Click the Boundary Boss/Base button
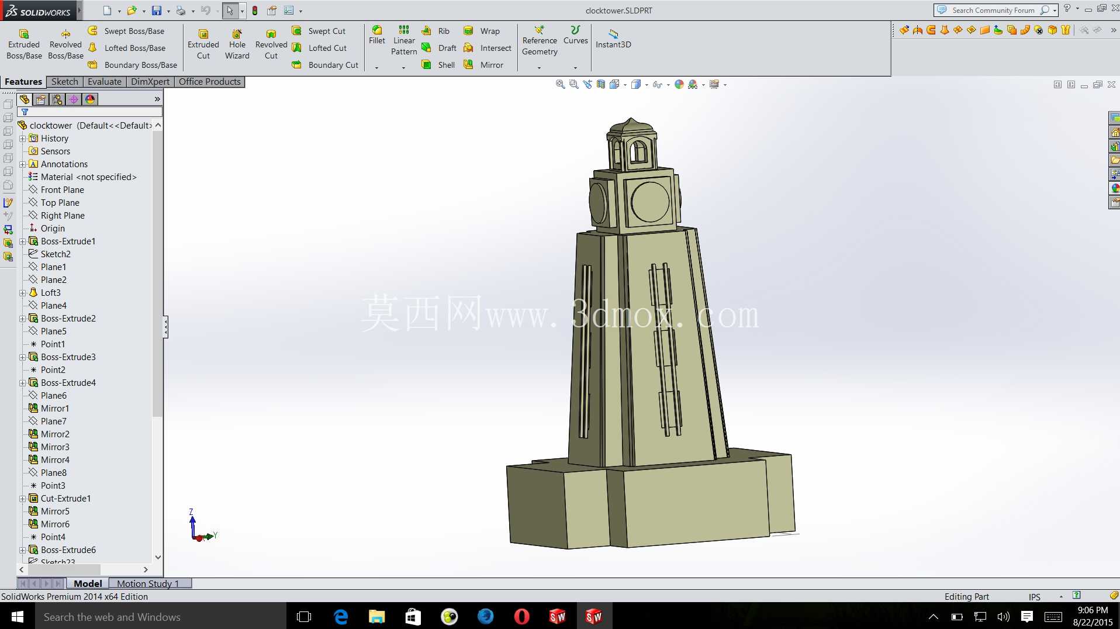Screen dimensions: 1120x629 click(x=133, y=65)
